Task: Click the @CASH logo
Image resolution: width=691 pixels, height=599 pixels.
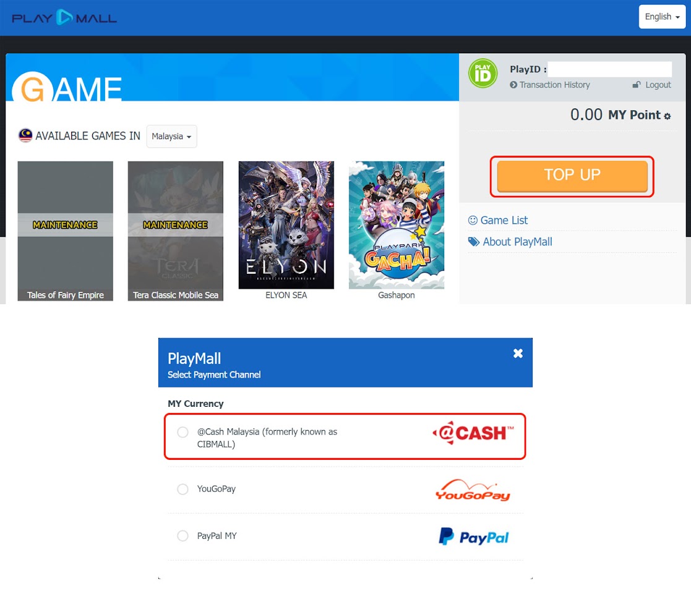Action: (x=473, y=433)
